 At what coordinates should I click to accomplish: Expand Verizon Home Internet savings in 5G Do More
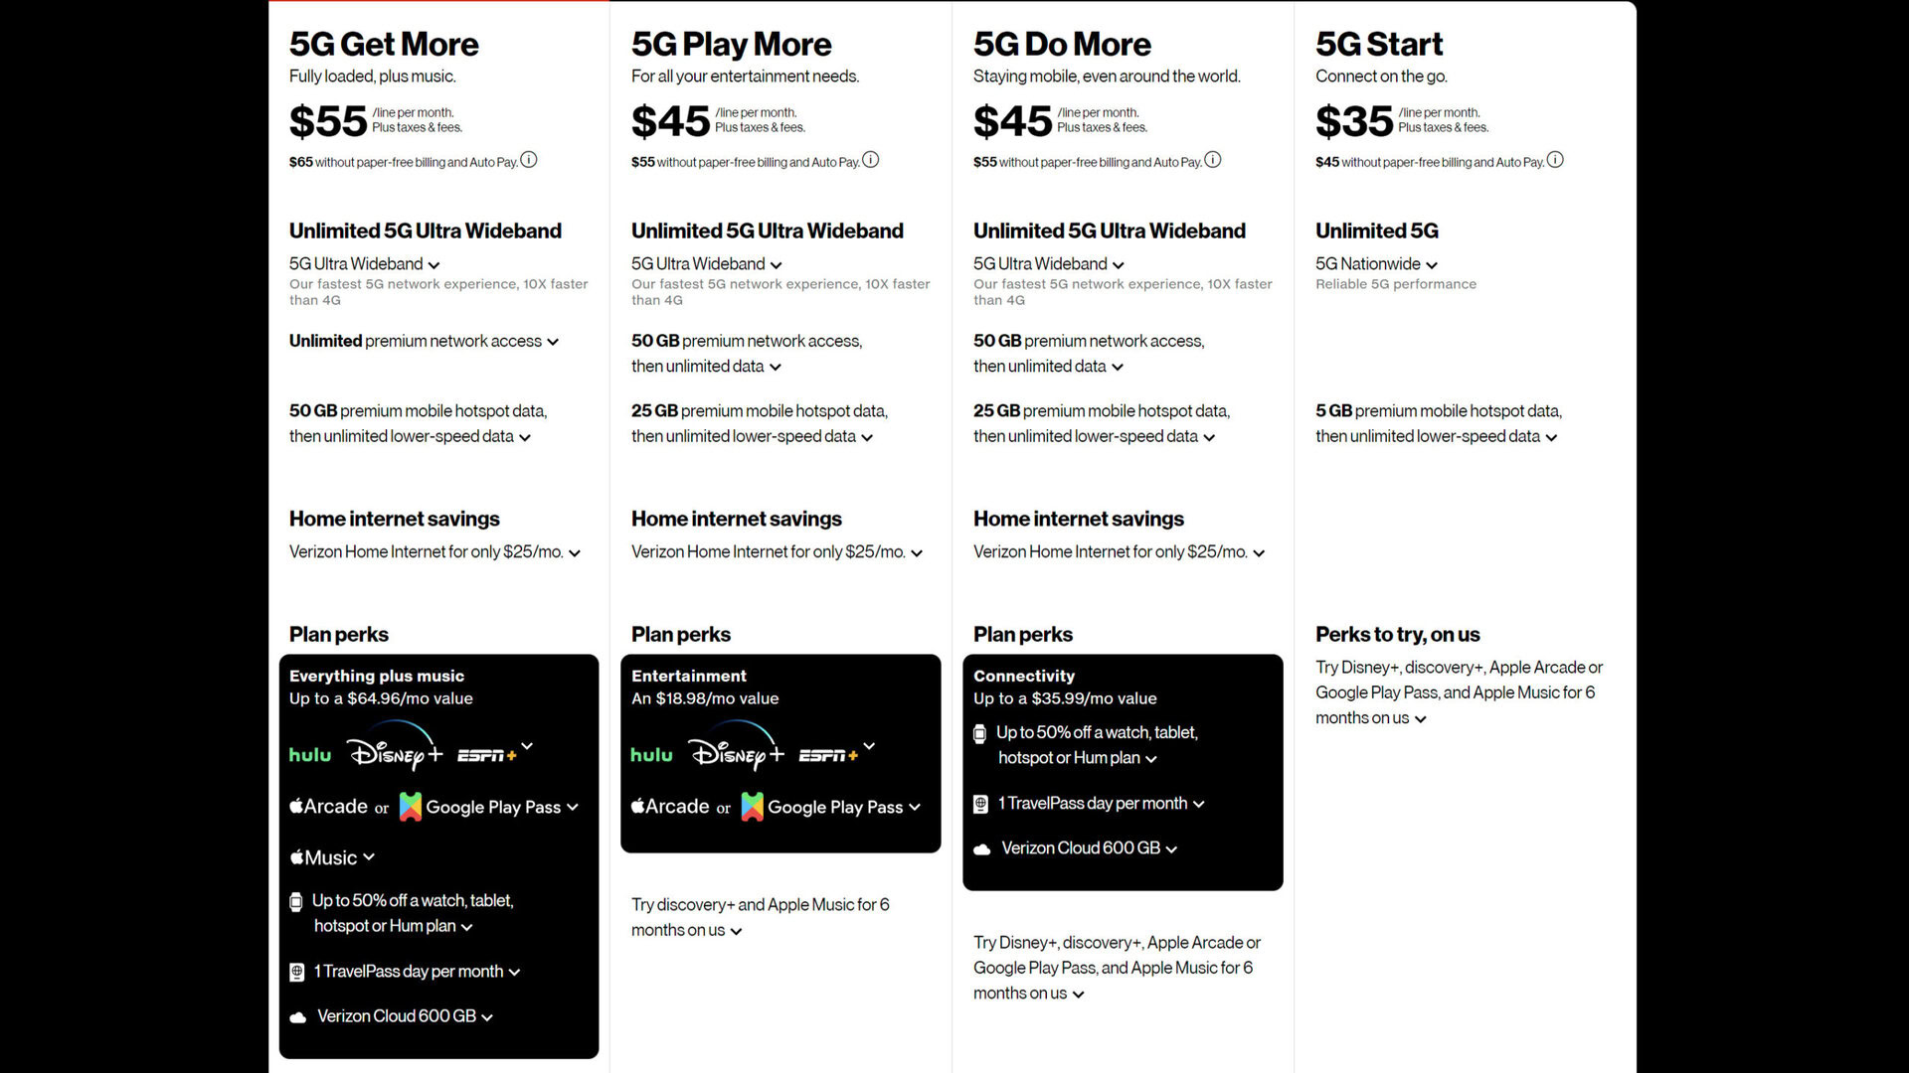[1256, 552]
